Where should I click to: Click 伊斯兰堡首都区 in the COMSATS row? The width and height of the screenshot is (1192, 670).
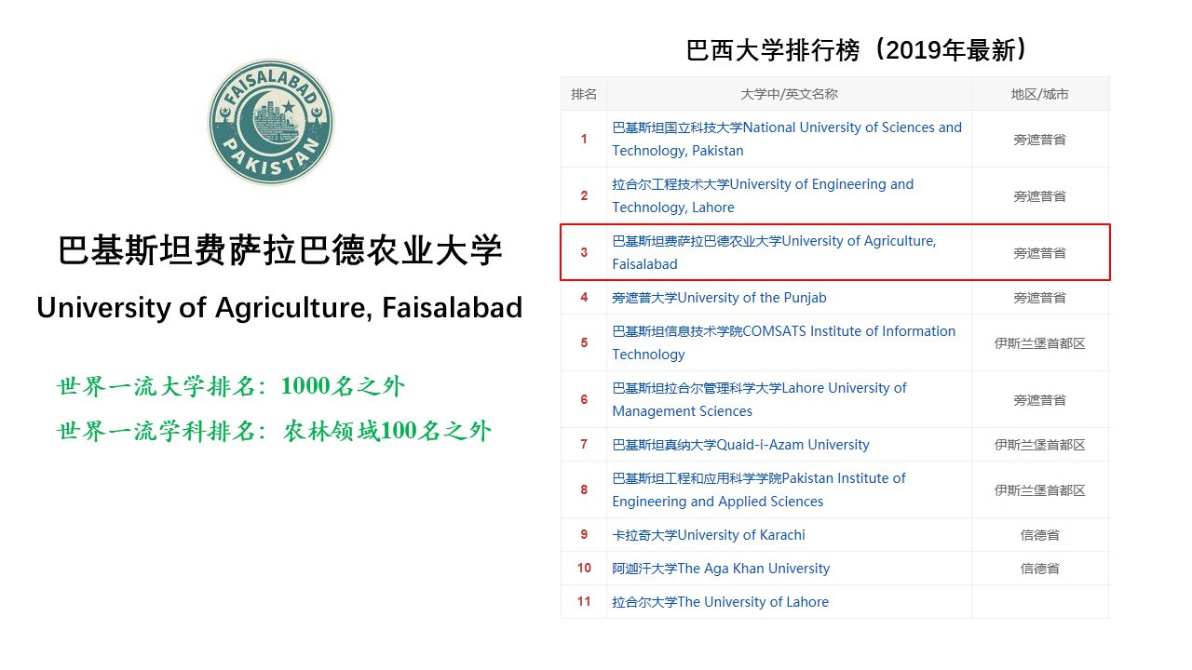(1040, 343)
